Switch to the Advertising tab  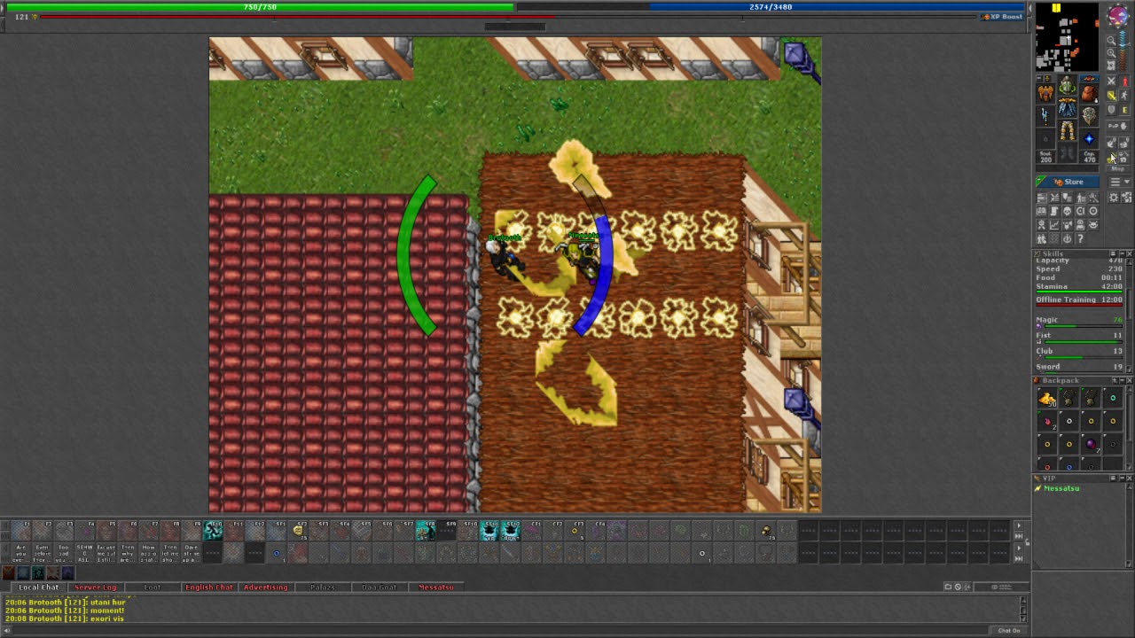(x=266, y=587)
